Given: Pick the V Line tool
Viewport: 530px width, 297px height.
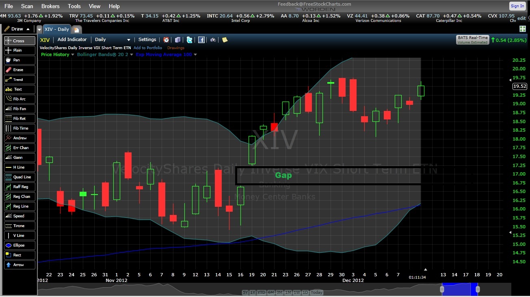Looking at the screenshot, I should (19, 236).
